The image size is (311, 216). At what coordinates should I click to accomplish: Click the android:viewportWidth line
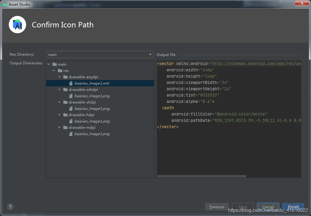(x=198, y=82)
